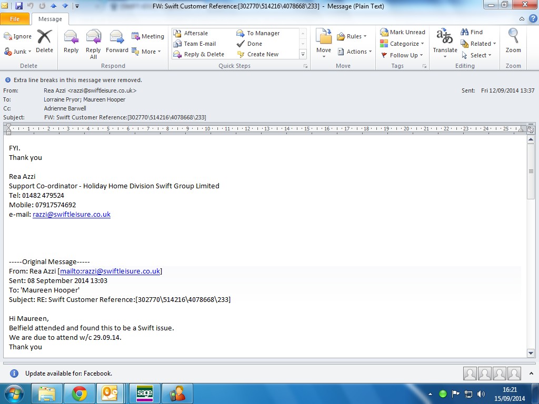Open the Actions dropdown
This screenshot has width=539, height=404.
(x=354, y=52)
